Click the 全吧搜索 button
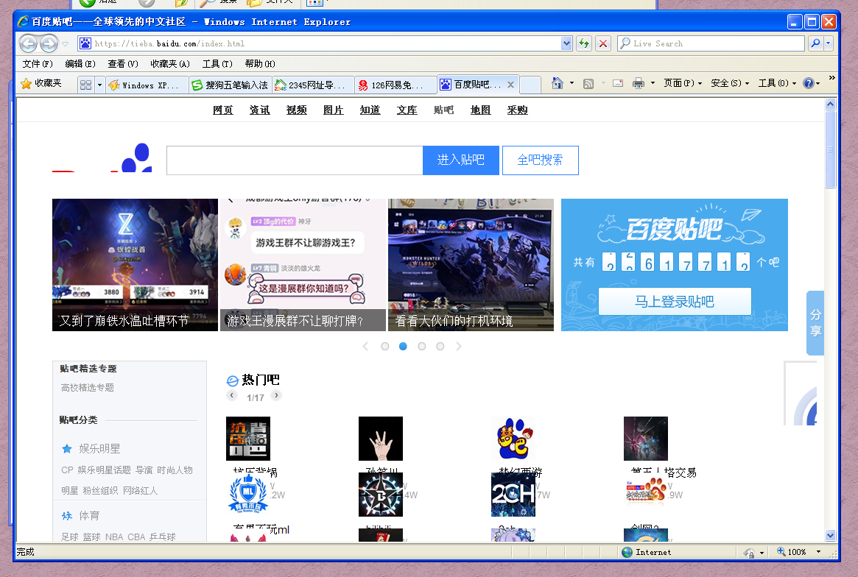The width and height of the screenshot is (858, 577). pos(540,160)
